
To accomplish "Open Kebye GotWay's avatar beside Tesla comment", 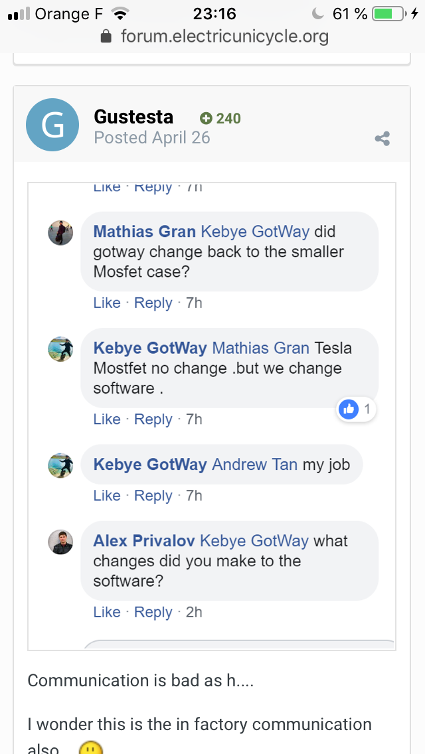I will pyautogui.click(x=60, y=348).
